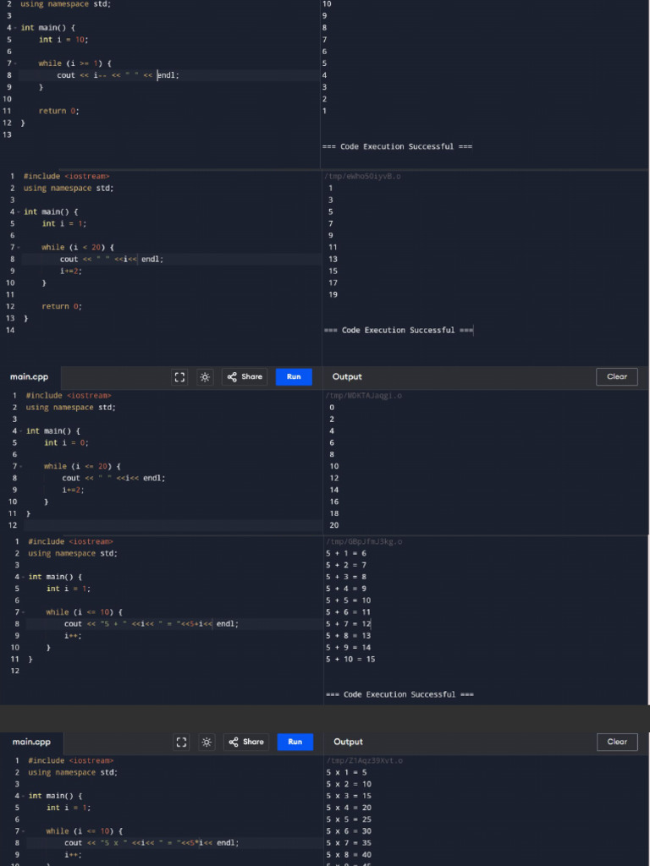Collapse the while (i < 20) block fold arrow
This screenshot has width=650, height=866.
(19, 248)
